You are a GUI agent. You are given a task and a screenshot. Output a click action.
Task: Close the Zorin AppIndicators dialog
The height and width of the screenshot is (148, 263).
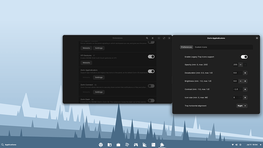(257, 38)
